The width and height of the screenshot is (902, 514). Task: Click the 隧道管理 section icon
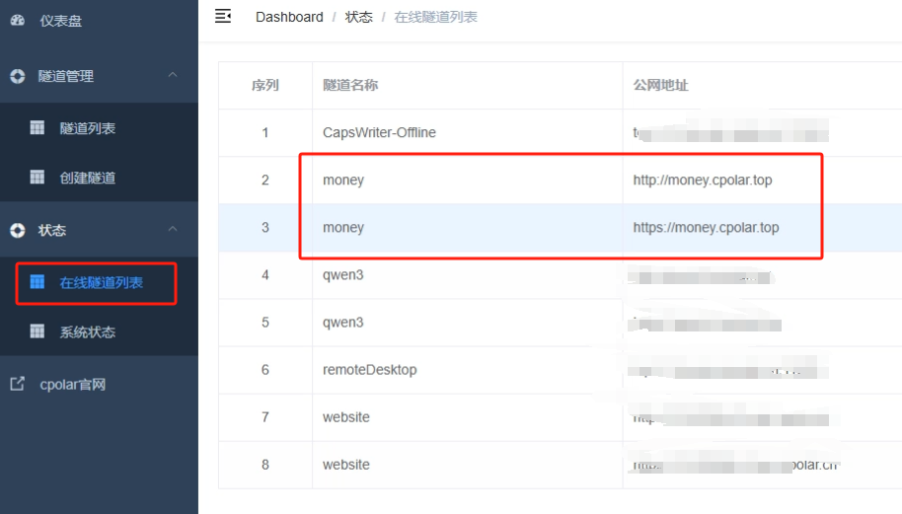coord(17,76)
